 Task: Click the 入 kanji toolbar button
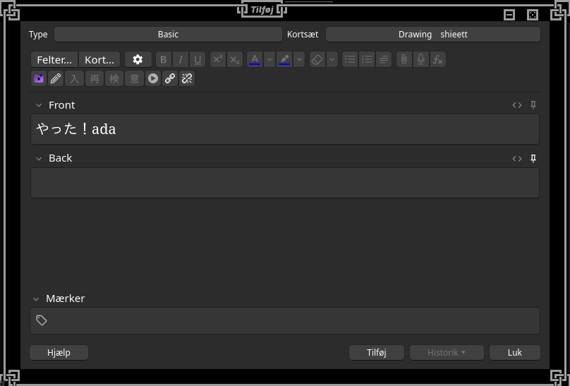[75, 78]
